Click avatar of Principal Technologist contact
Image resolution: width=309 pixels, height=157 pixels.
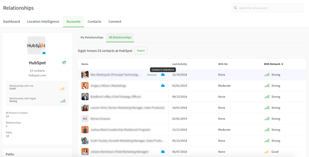85,74
